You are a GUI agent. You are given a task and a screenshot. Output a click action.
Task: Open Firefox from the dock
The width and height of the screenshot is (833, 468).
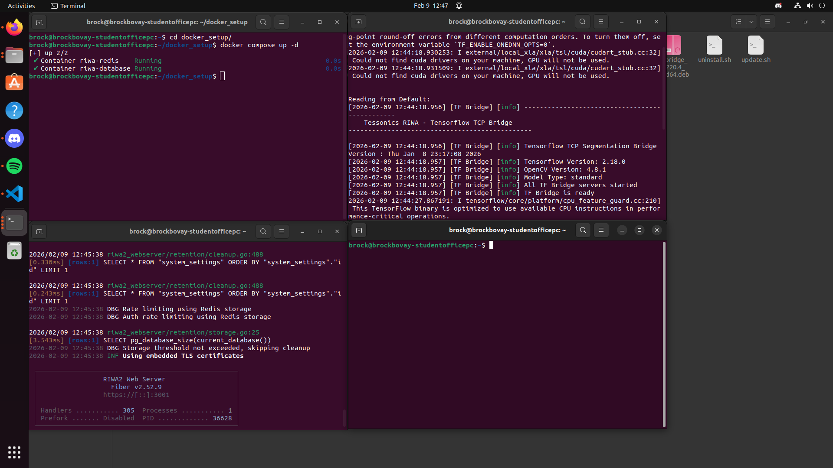coord(14,28)
